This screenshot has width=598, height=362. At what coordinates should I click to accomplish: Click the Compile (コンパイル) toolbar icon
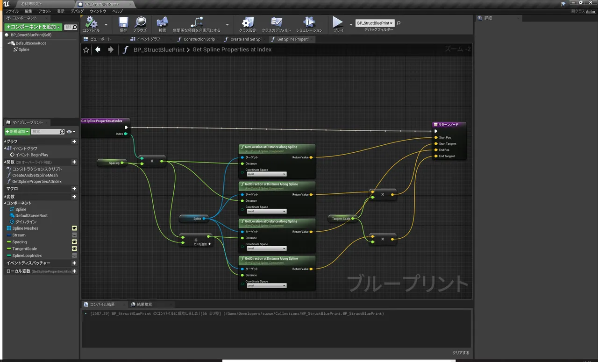click(x=91, y=22)
